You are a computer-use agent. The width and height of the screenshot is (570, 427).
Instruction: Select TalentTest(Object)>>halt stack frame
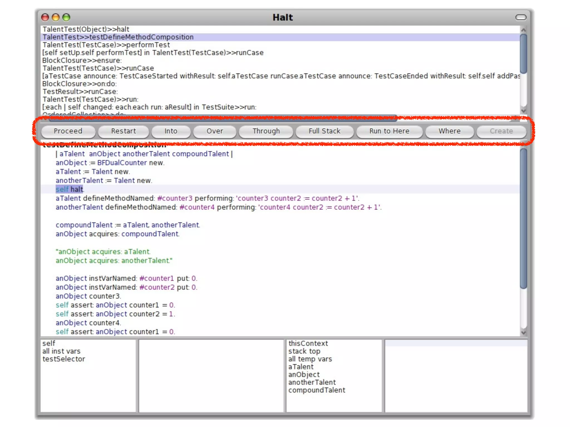86,29
